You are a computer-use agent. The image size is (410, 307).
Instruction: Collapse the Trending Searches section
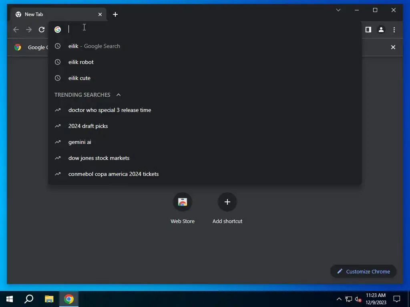click(119, 95)
